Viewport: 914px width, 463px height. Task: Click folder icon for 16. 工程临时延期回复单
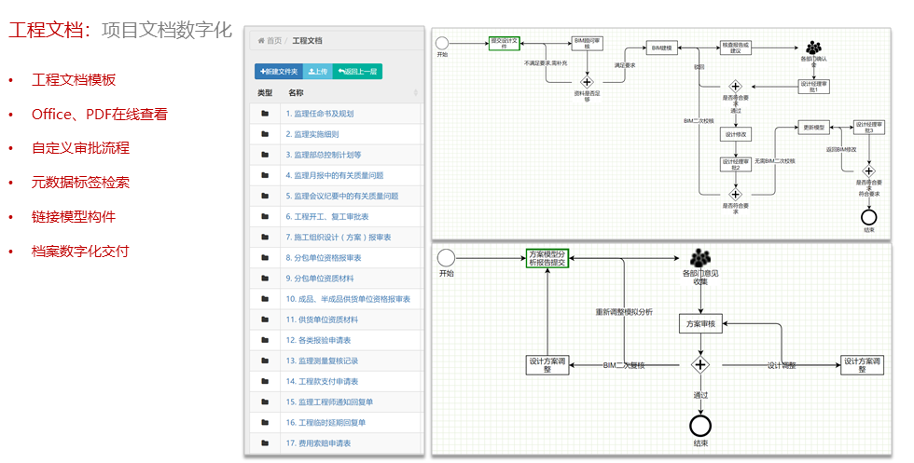[x=265, y=422]
